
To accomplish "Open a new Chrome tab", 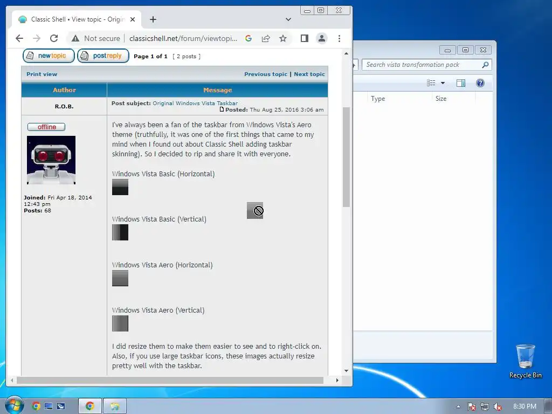I will [153, 19].
